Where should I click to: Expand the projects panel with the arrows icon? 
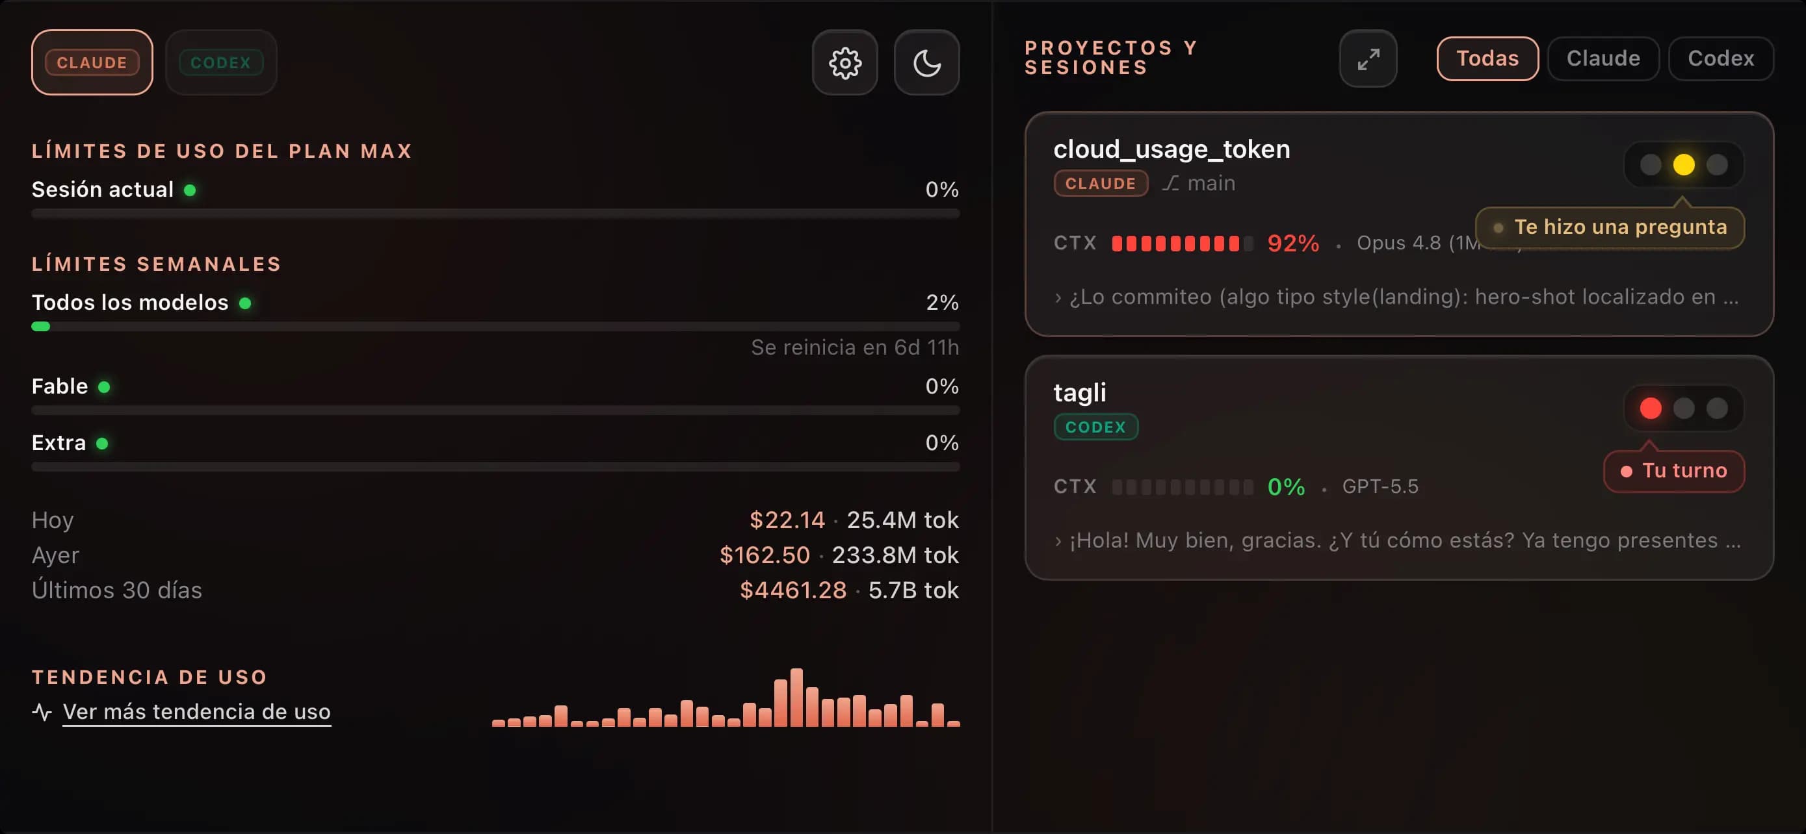[1368, 59]
